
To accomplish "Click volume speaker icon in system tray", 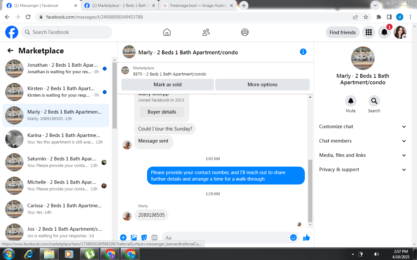I will coord(376,254).
